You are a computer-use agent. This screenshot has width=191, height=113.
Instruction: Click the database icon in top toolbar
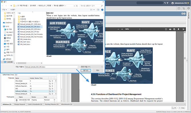point(179,8)
